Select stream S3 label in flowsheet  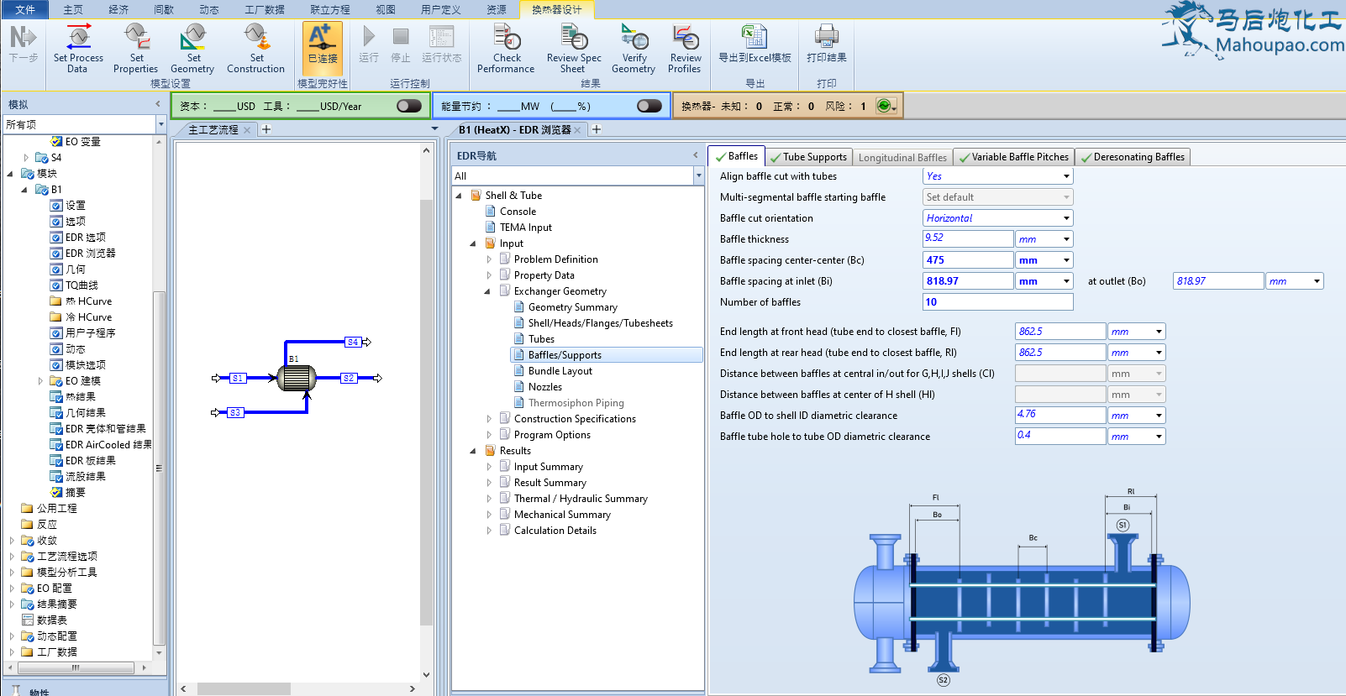(x=235, y=412)
